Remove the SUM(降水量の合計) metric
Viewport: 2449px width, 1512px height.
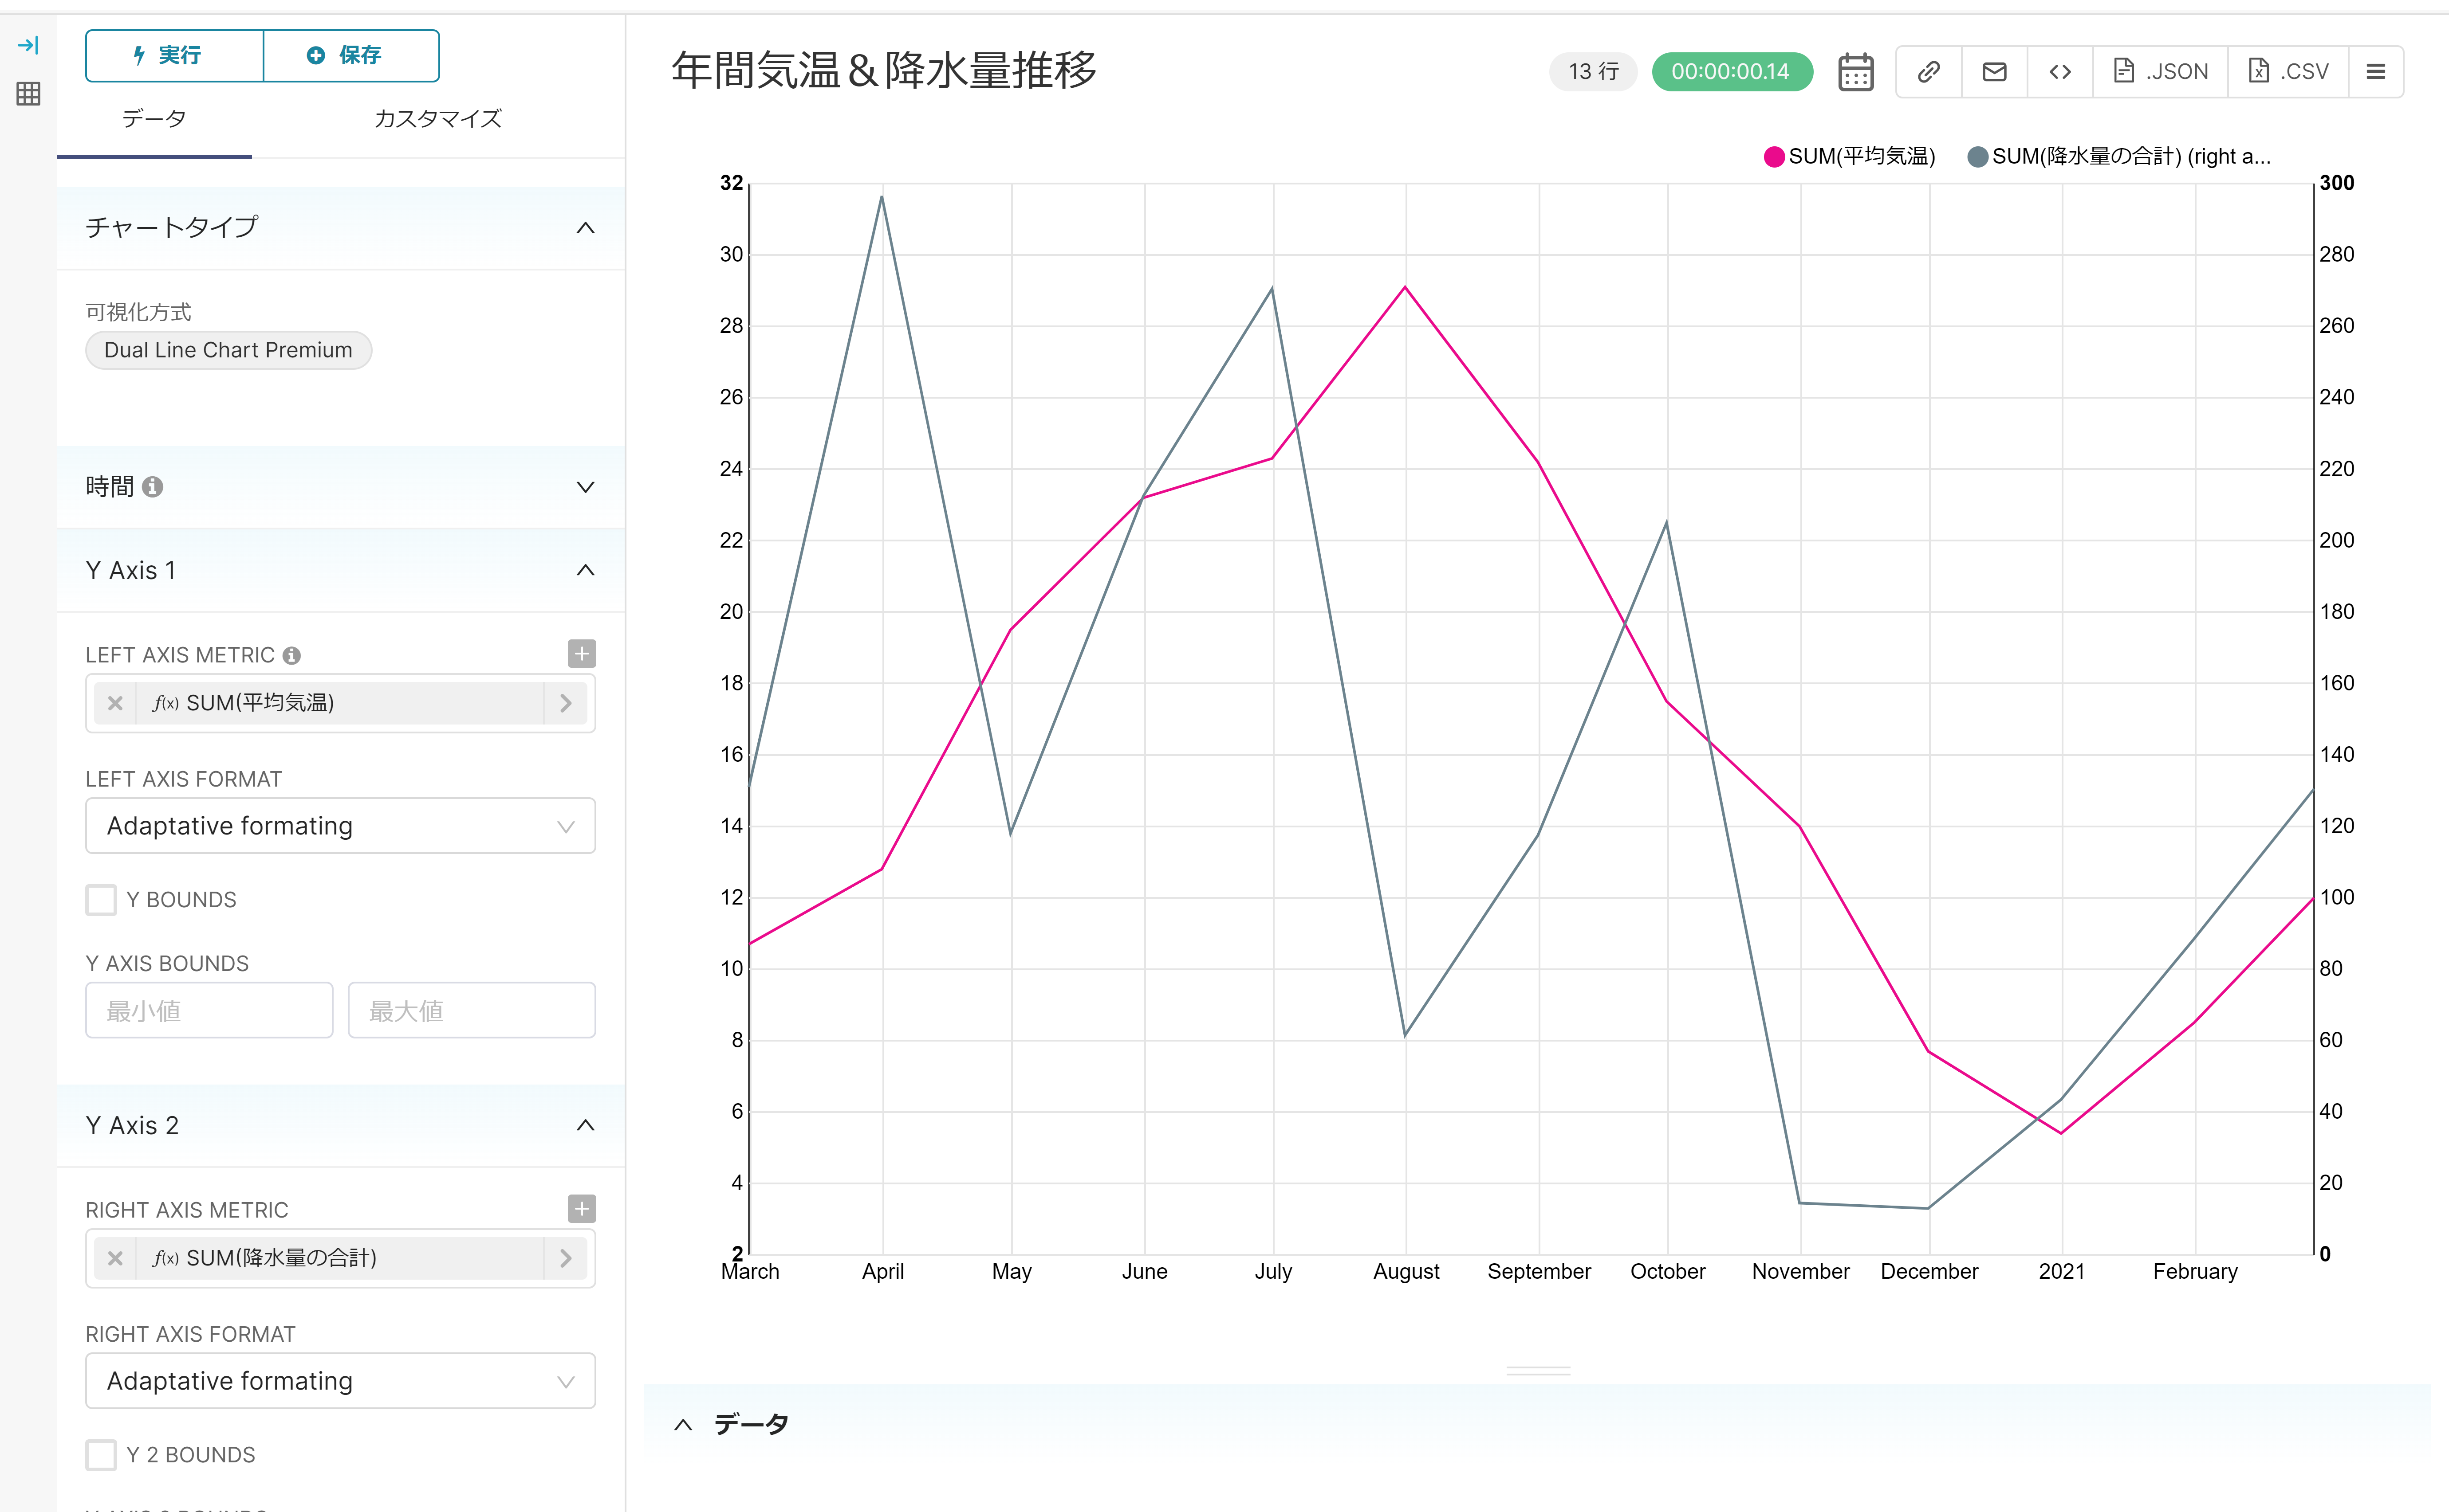115,1258
